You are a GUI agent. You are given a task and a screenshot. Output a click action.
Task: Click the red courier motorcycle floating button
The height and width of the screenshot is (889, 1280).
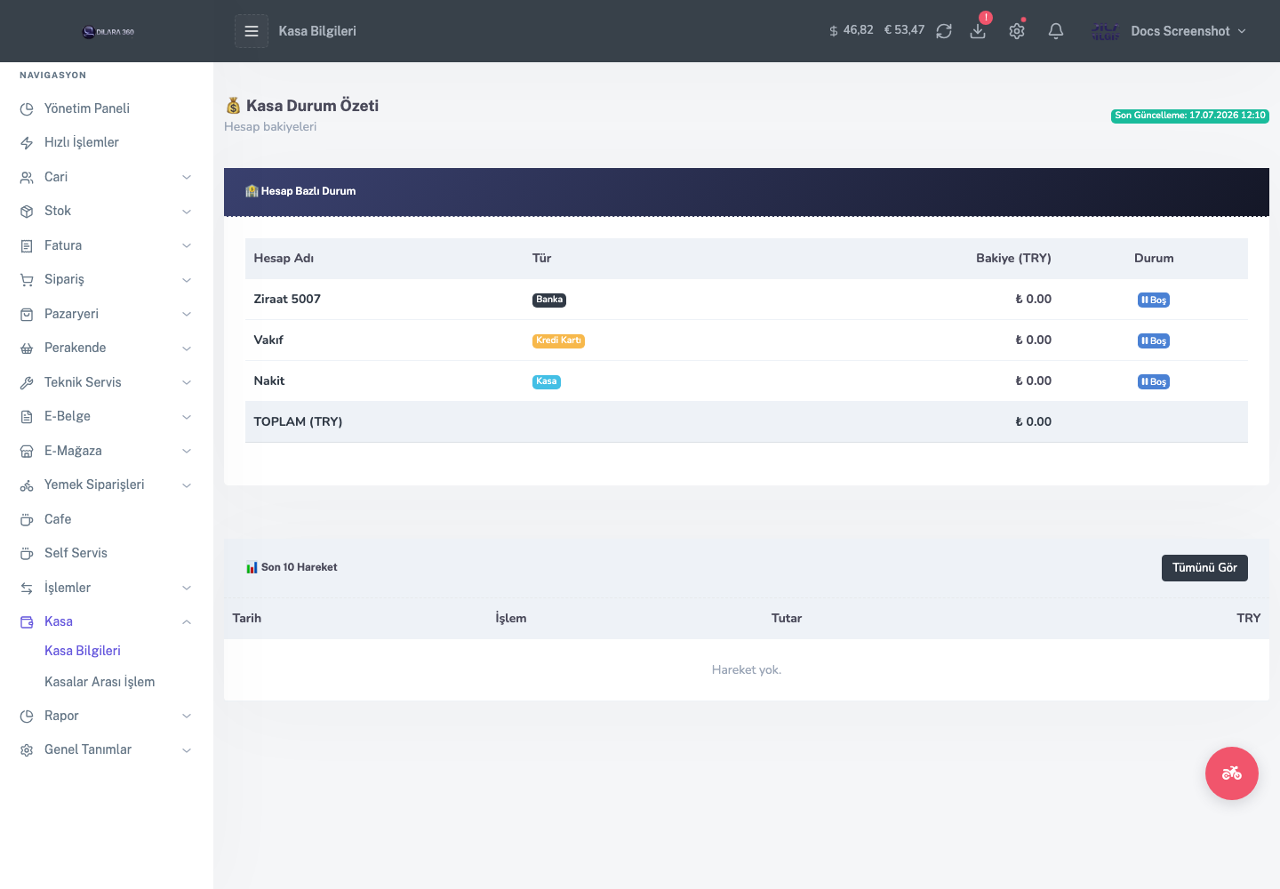(1232, 773)
